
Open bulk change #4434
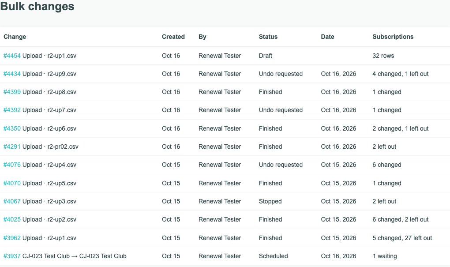[12, 74]
